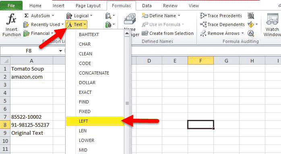Expand Lookup & Reference dropdown arrow

click(114, 16)
